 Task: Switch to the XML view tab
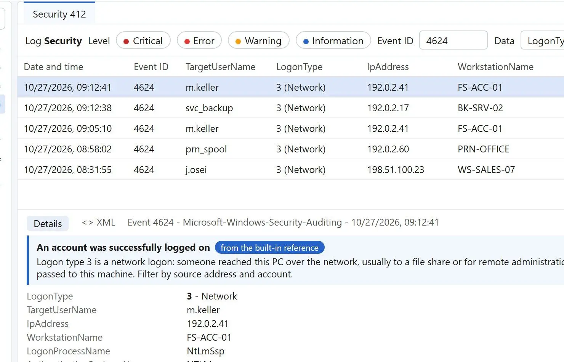(99, 223)
